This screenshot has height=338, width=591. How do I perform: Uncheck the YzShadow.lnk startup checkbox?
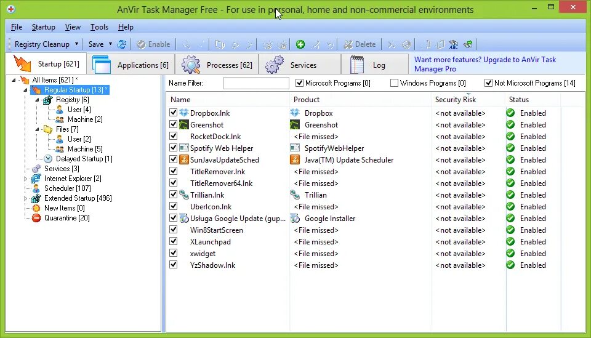tap(173, 264)
